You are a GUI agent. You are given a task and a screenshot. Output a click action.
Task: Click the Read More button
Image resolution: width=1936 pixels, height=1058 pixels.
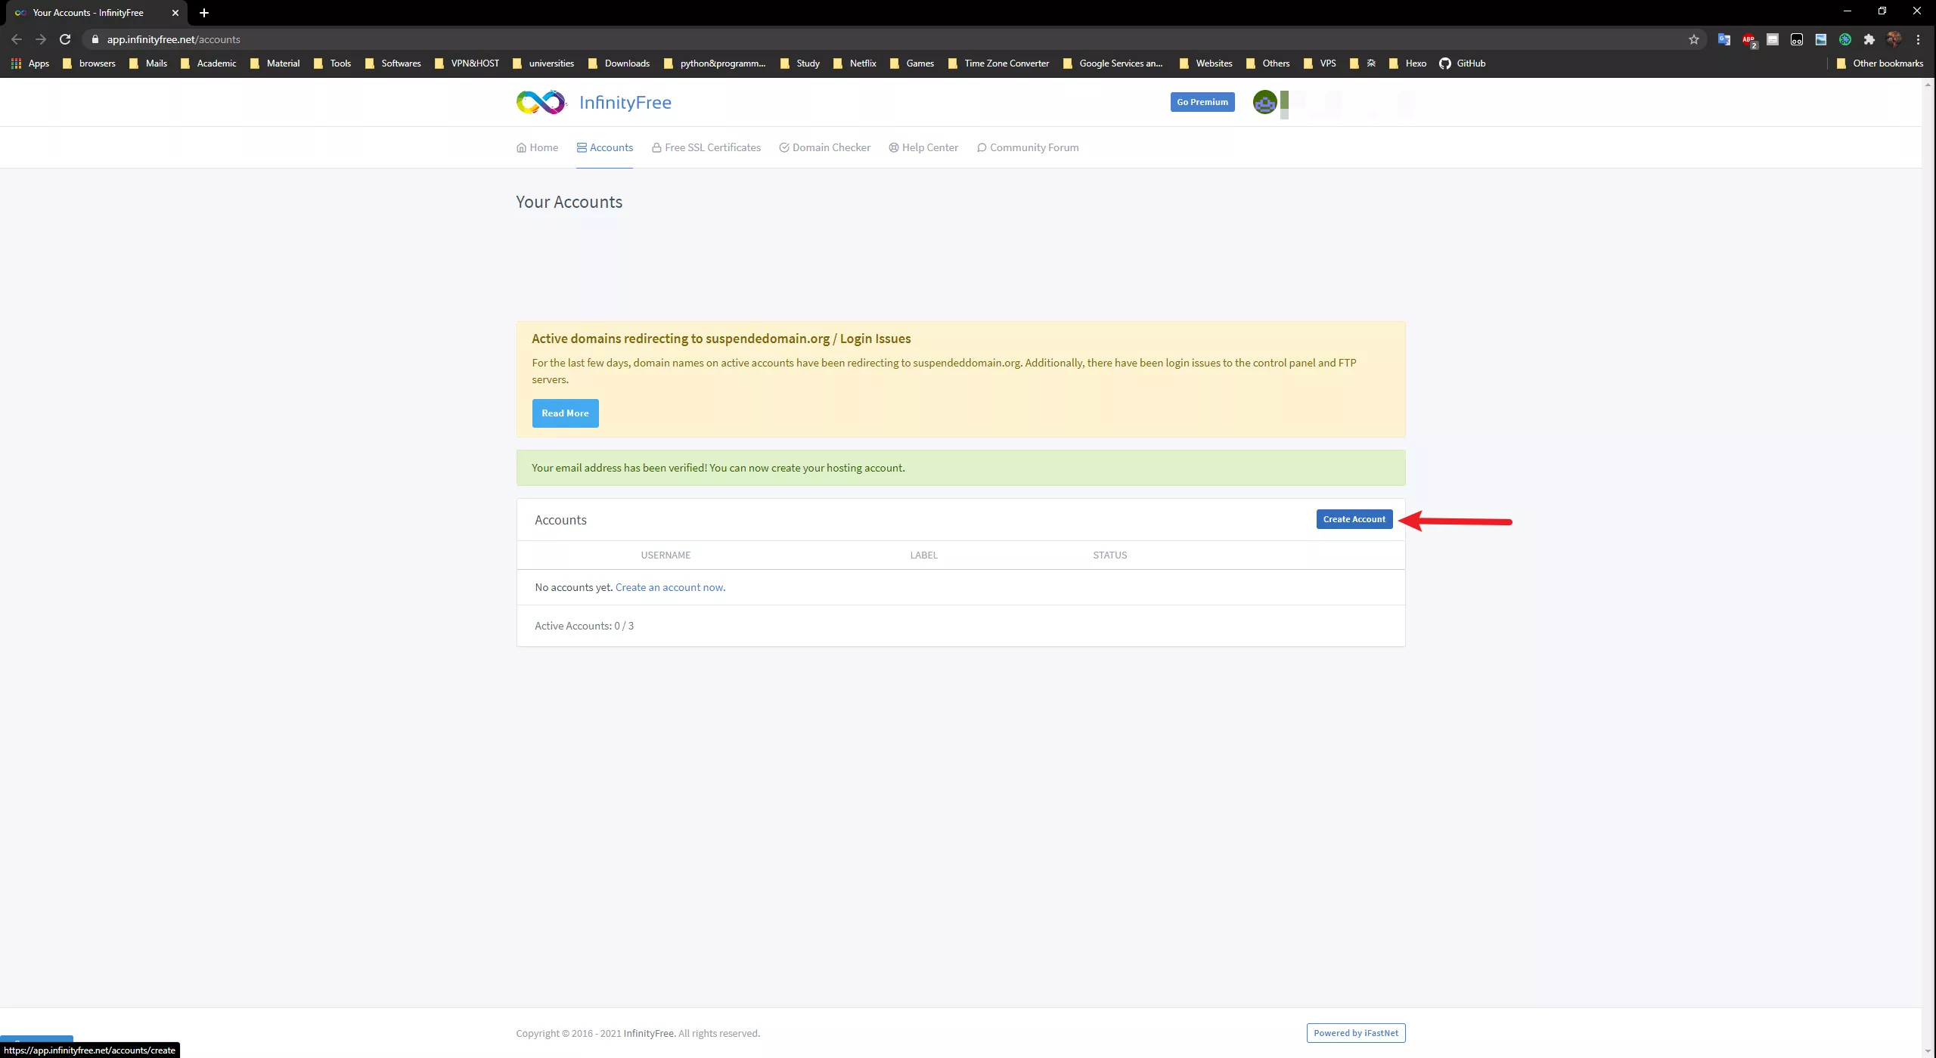pos(565,413)
